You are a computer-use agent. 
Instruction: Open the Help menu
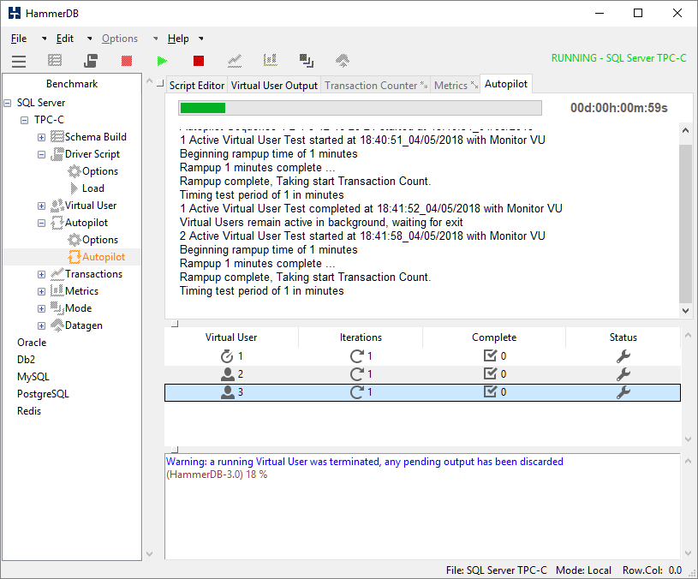click(x=178, y=39)
